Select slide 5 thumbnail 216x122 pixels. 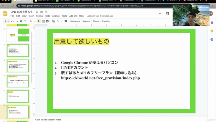click(18, 81)
